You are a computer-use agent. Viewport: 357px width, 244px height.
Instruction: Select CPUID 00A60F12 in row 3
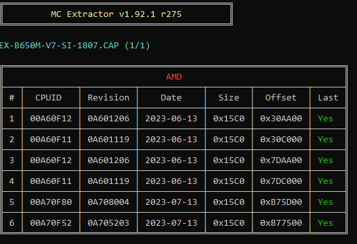[x=51, y=160]
